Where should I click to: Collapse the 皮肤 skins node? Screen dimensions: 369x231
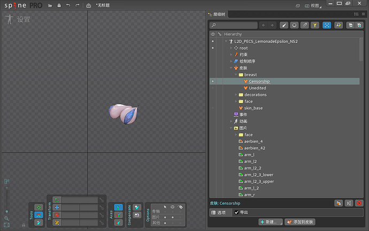231,68
